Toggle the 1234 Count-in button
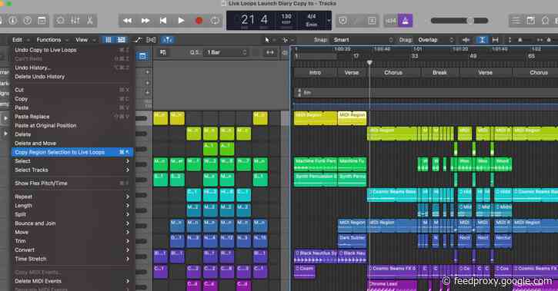The width and height of the screenshot is (558, 291). (391, 21)
